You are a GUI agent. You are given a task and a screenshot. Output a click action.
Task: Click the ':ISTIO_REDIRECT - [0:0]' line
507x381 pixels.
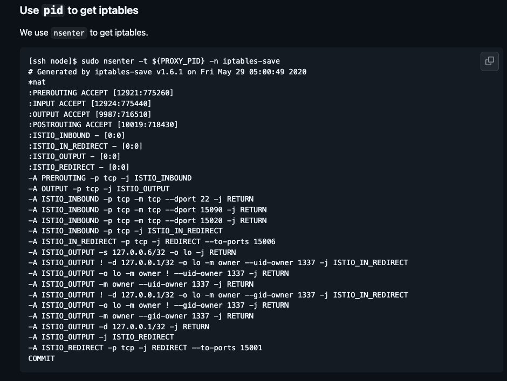point(79,167)
